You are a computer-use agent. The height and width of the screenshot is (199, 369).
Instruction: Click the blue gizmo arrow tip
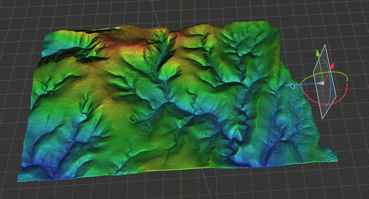click(286, 85)
